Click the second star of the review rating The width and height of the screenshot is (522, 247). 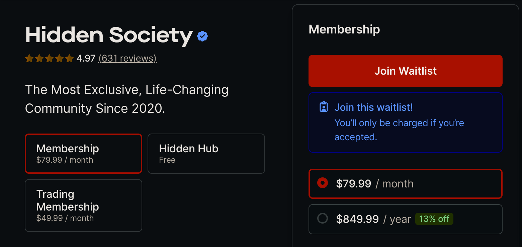click(39, 58)
